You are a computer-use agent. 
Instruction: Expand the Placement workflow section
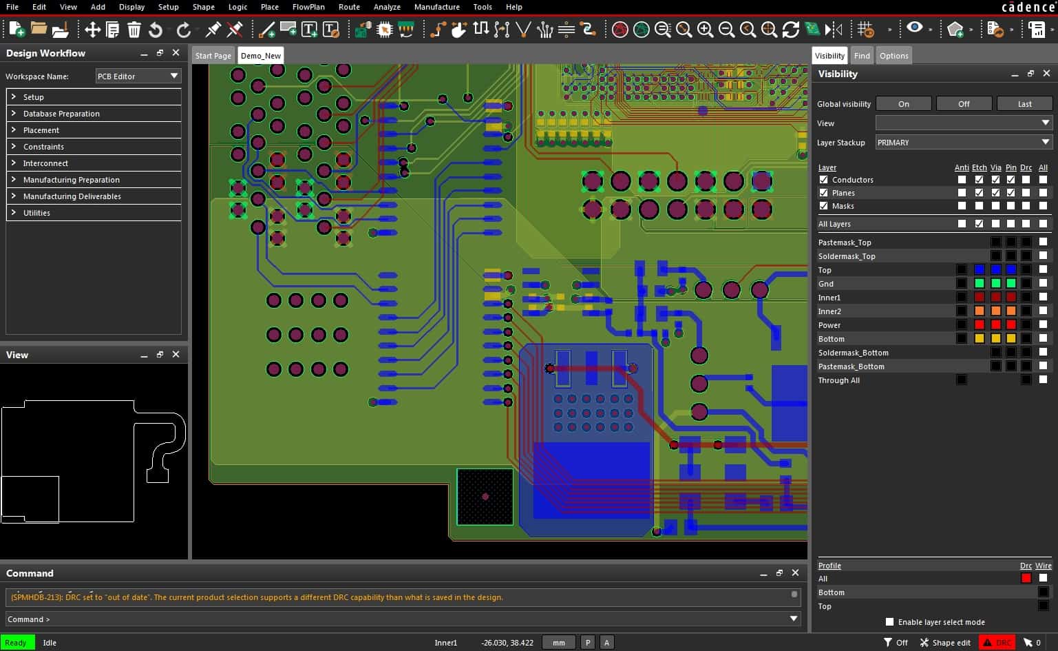(94, 130)
